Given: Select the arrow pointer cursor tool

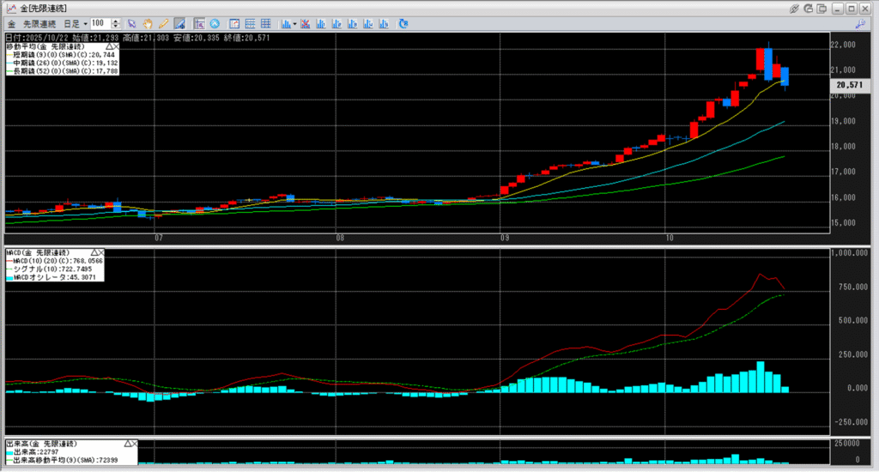Looking at the screenshot, I should click(x=133, y=23).
